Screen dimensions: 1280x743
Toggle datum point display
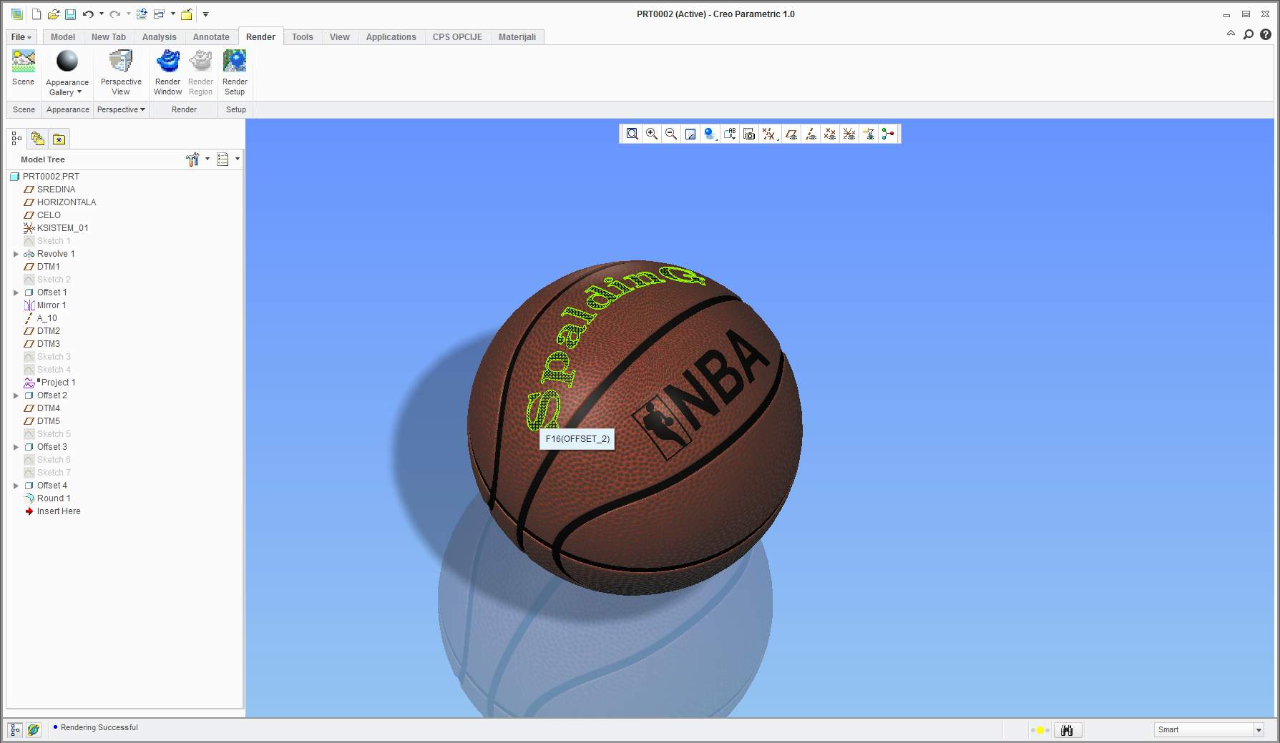coord(830,134)
